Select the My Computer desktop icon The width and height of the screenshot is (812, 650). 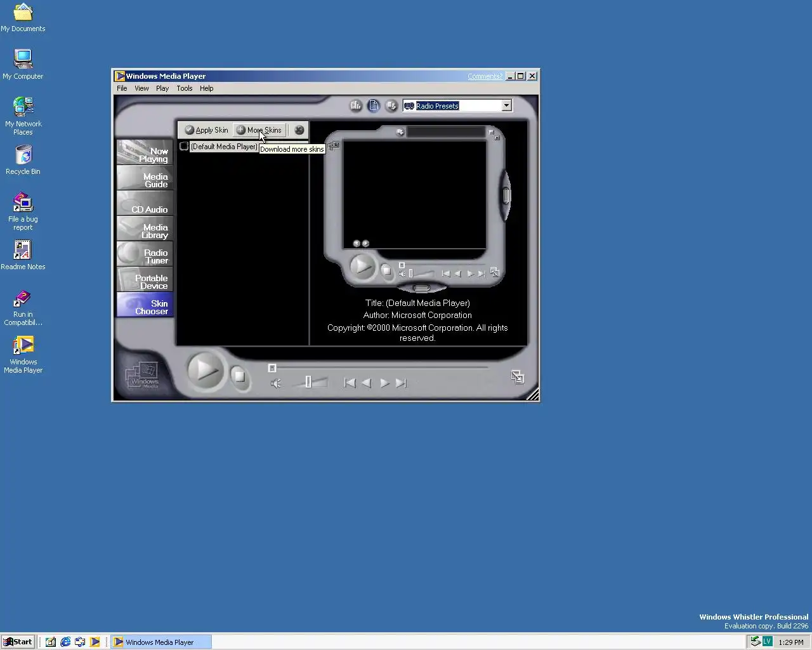click(23, 64)
